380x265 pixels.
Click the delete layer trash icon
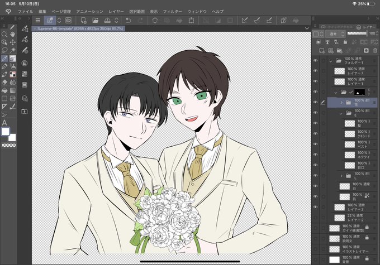point(375,51)
